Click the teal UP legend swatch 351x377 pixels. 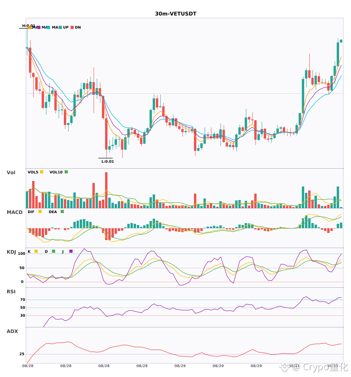click(60, 27)
